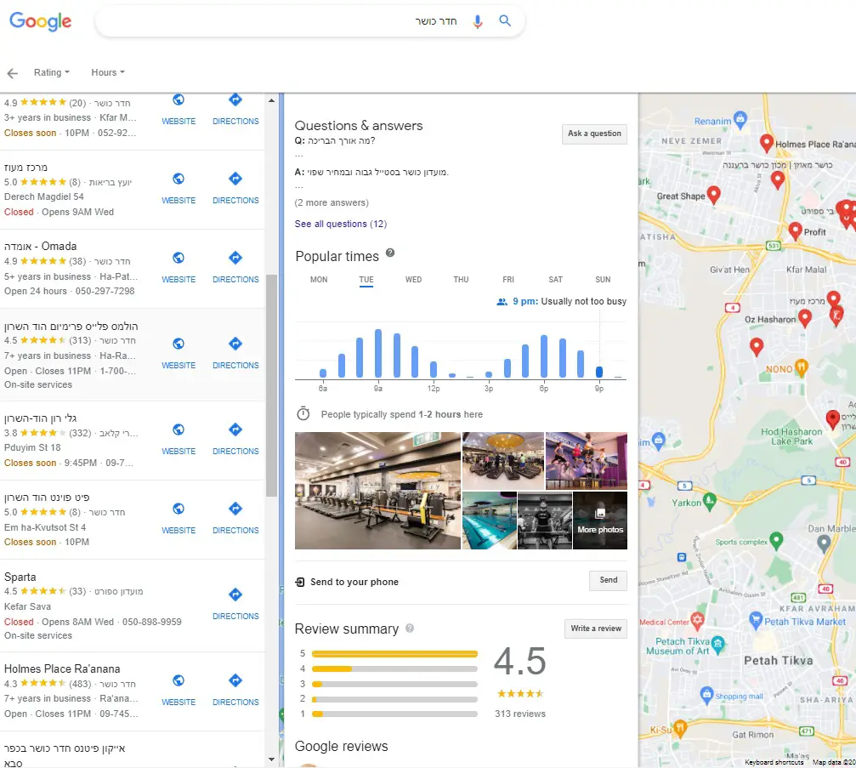856x768 pixels.
Task: Click the 313 reviews link
Action: [519, 714]
